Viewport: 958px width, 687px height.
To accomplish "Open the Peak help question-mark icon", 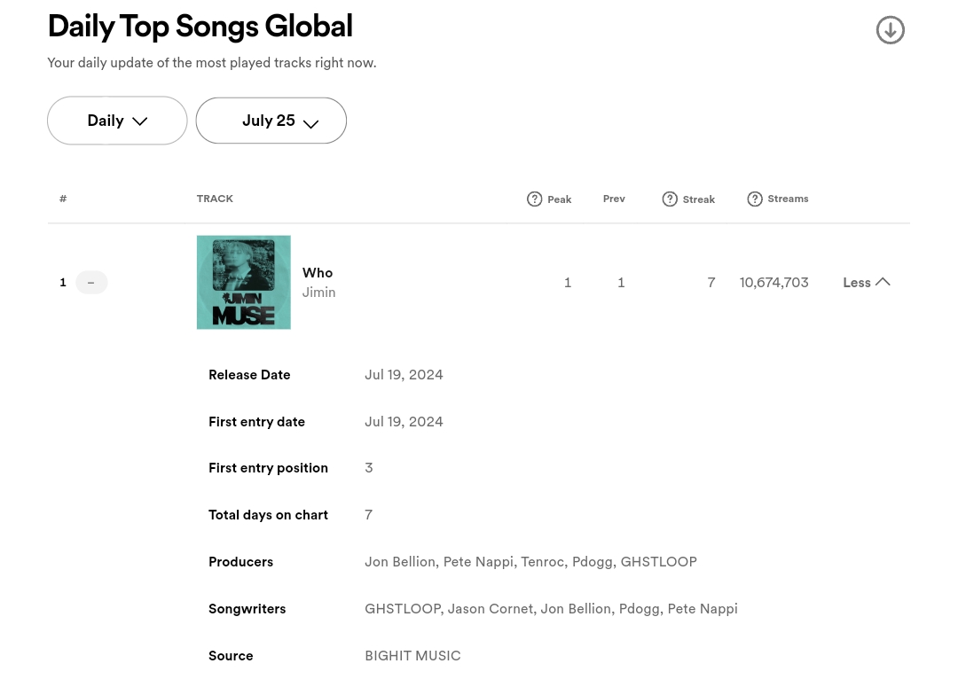I will click(535, 199).
